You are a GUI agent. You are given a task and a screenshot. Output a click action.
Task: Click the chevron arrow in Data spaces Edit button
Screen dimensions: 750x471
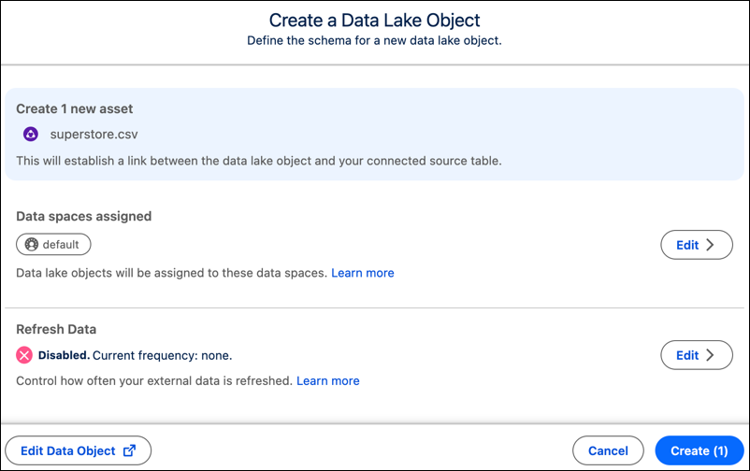[711, 245]
